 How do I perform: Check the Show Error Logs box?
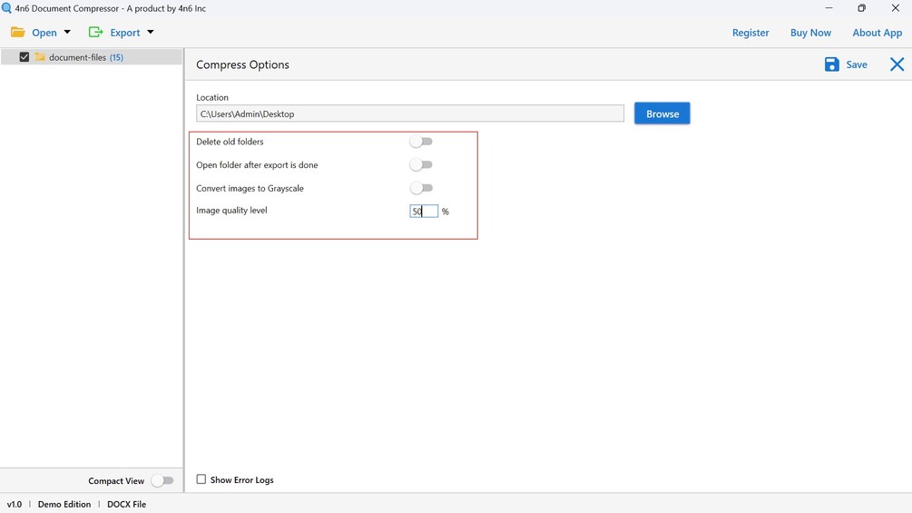pyautogui.click(x=201, y=479)
